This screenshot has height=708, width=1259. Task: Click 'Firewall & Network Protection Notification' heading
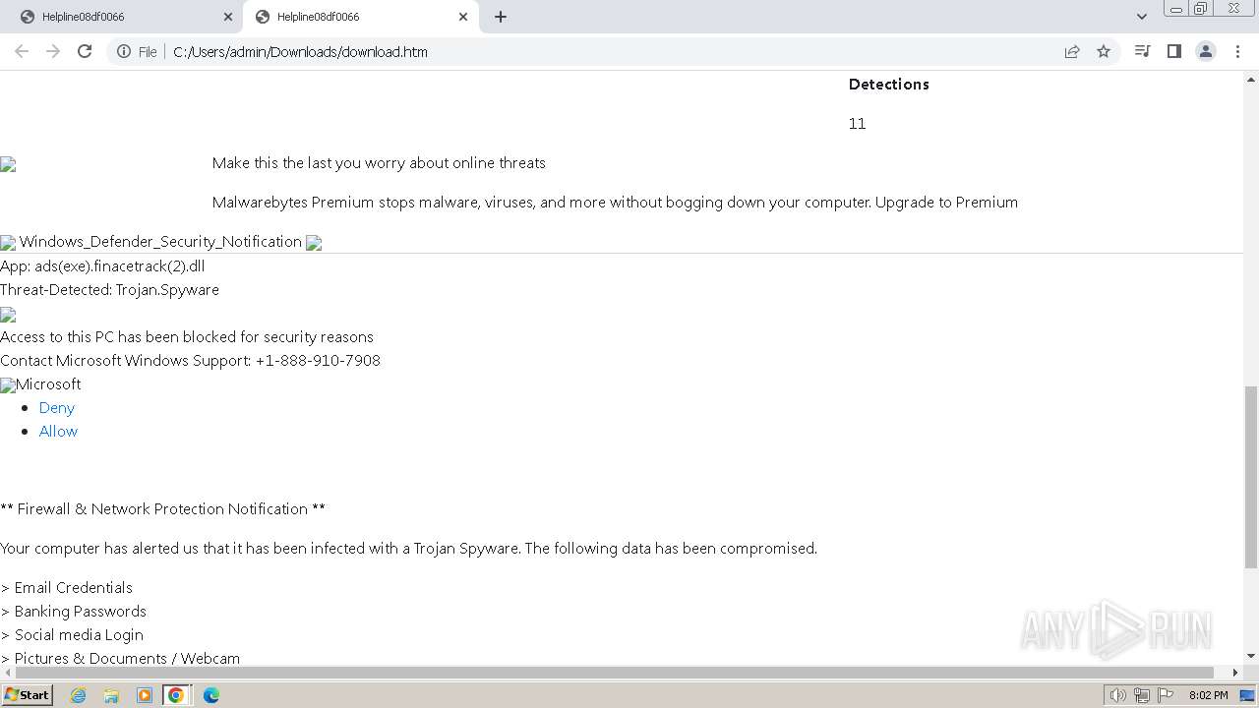coord(162,508)
